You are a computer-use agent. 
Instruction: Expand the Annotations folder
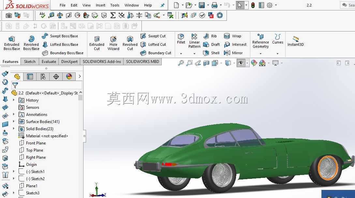(14, 114)
